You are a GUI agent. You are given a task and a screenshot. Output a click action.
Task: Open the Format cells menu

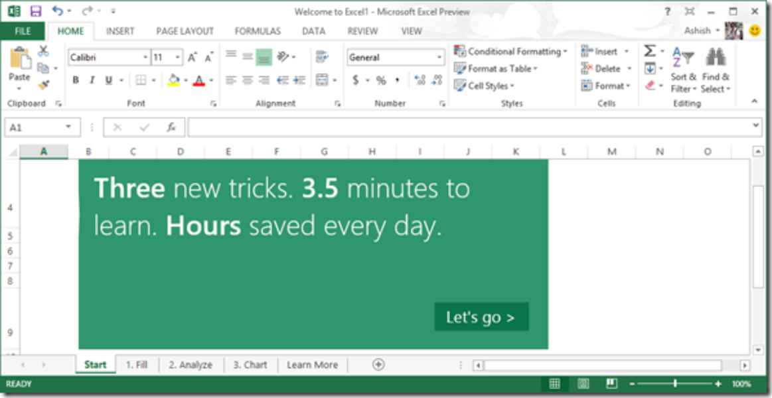605,86
